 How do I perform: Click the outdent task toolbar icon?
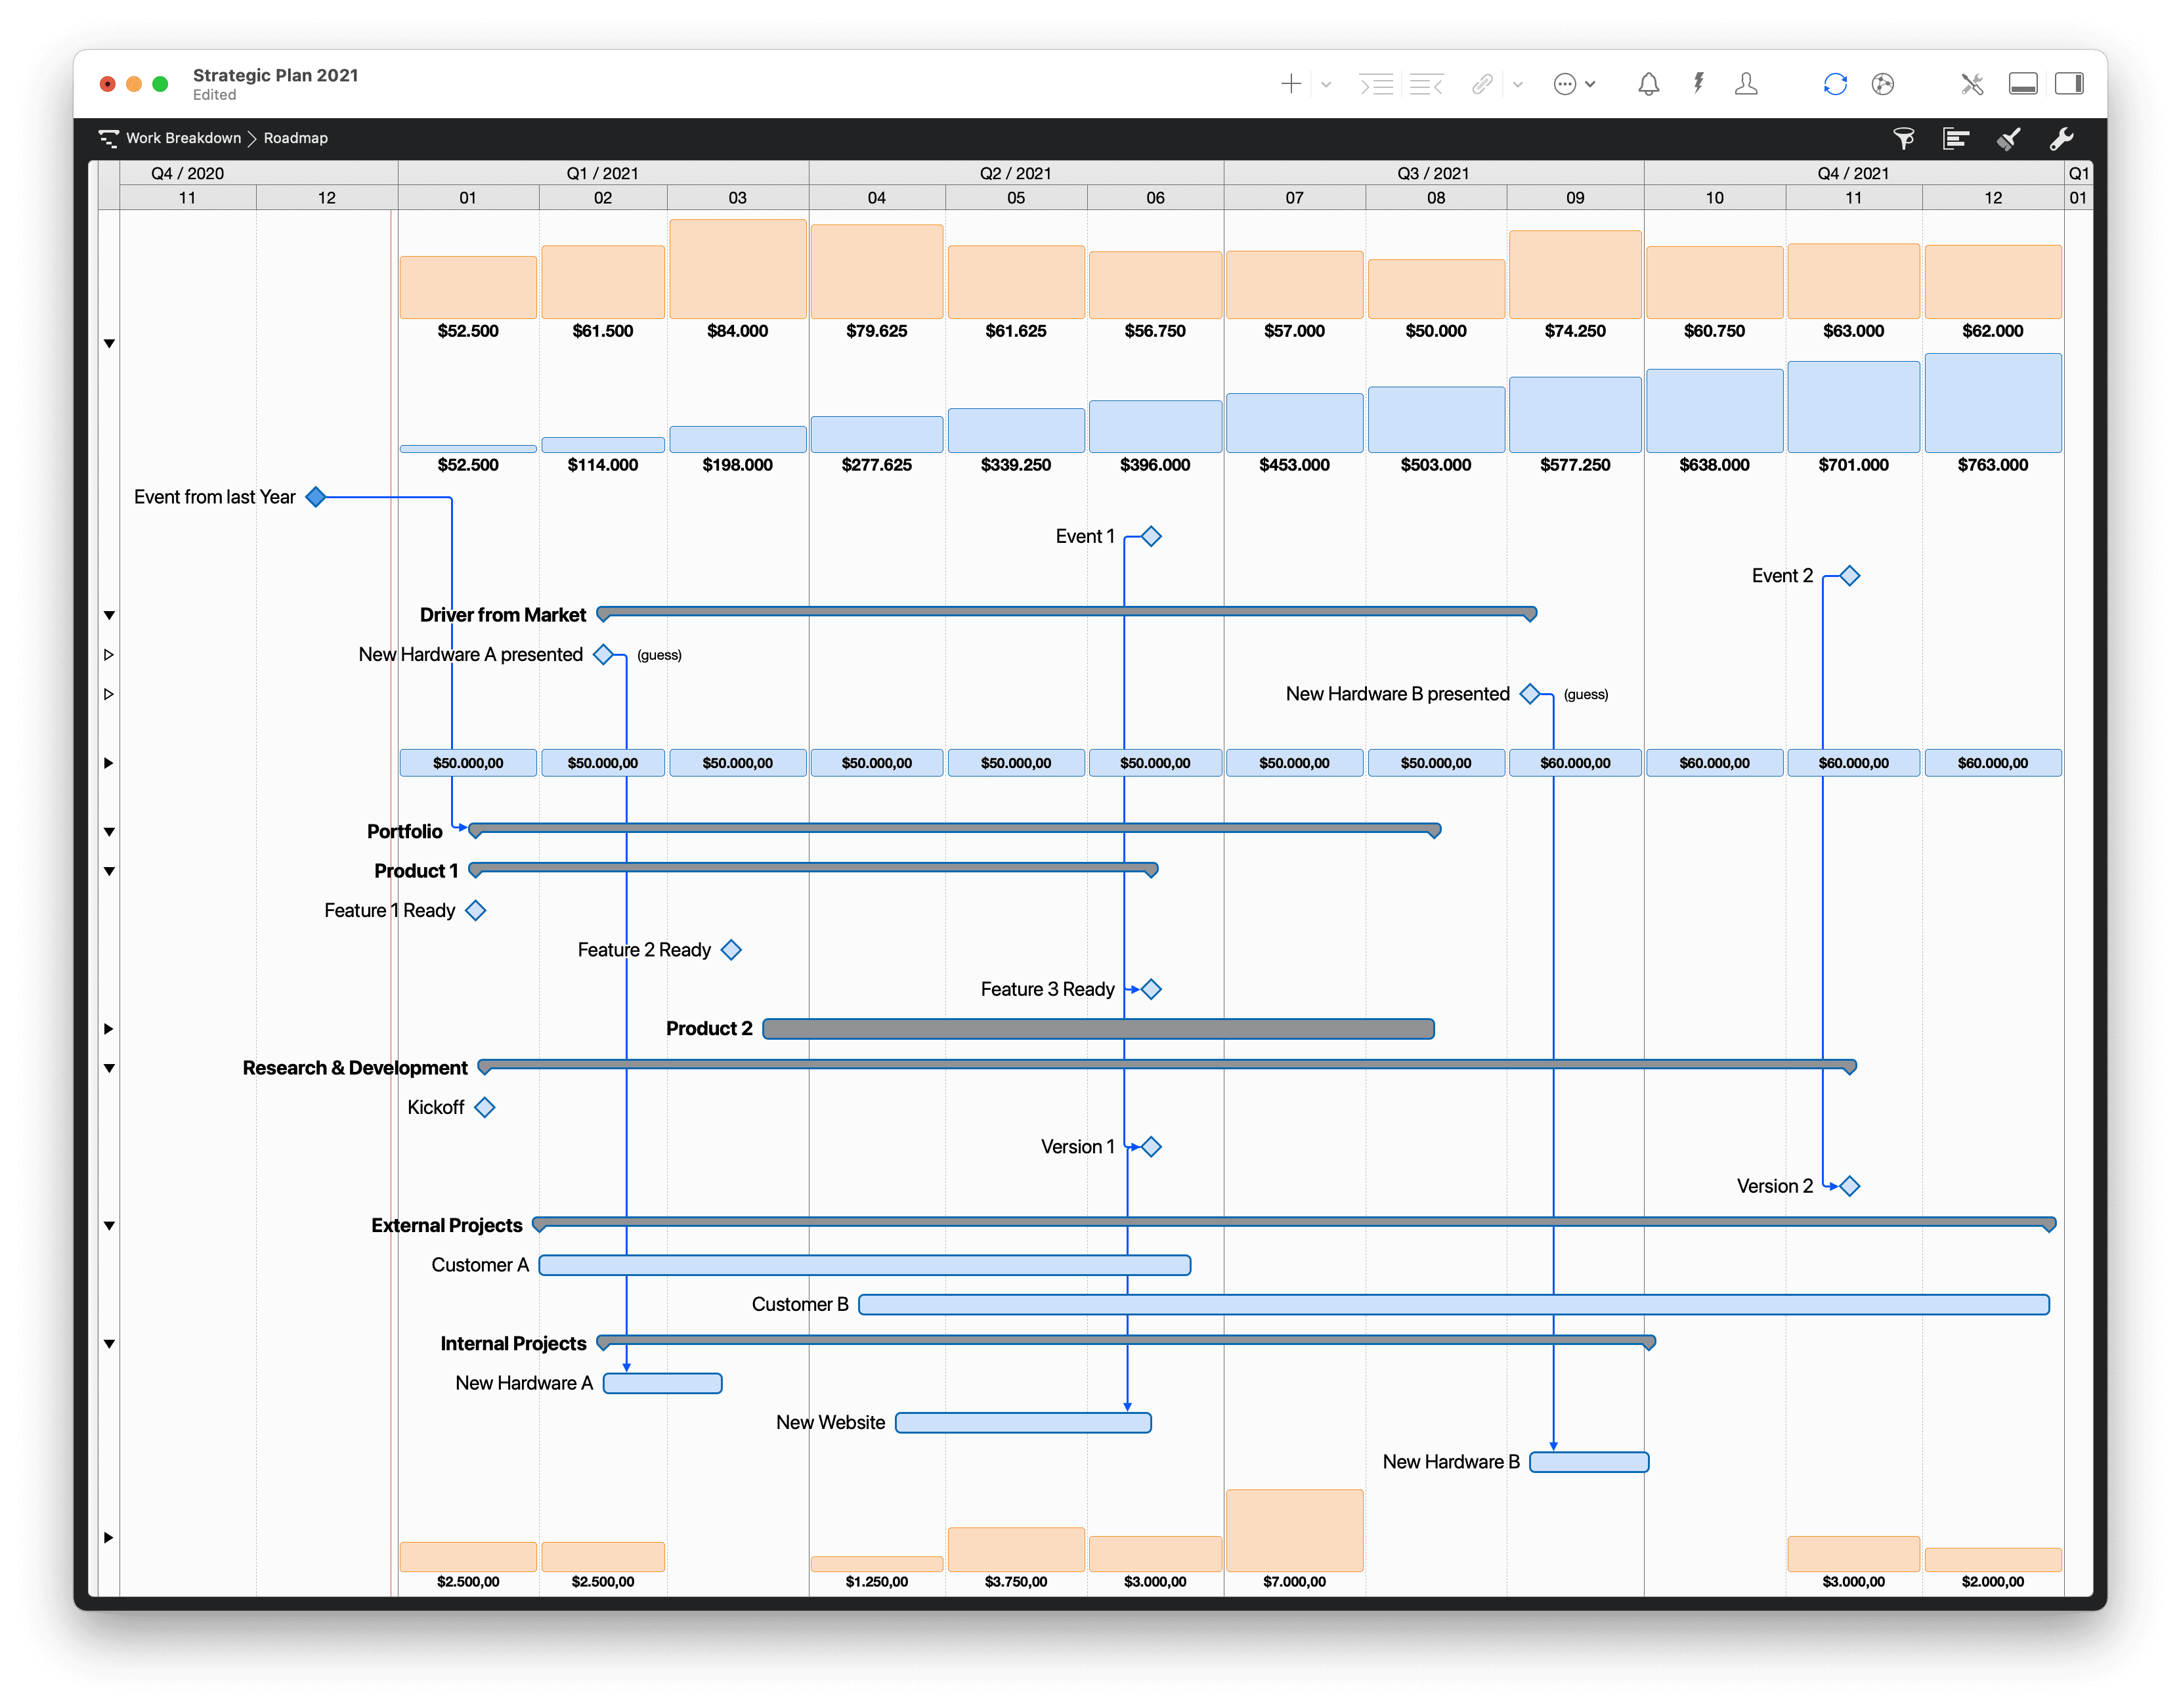[x=1427, y=84]
